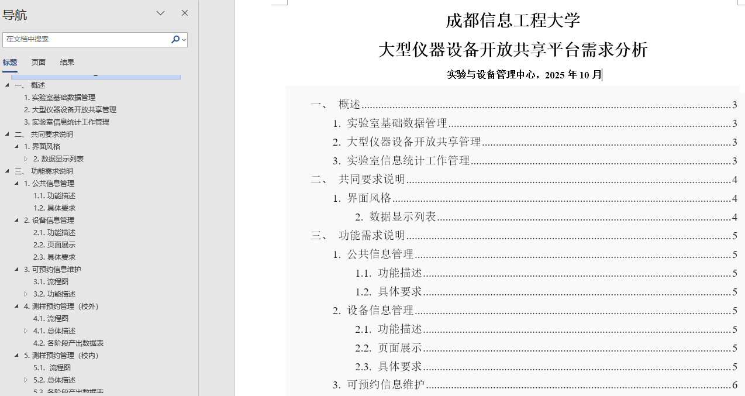Expand the 3.2. 功能描述 heading node

(26, 294)
